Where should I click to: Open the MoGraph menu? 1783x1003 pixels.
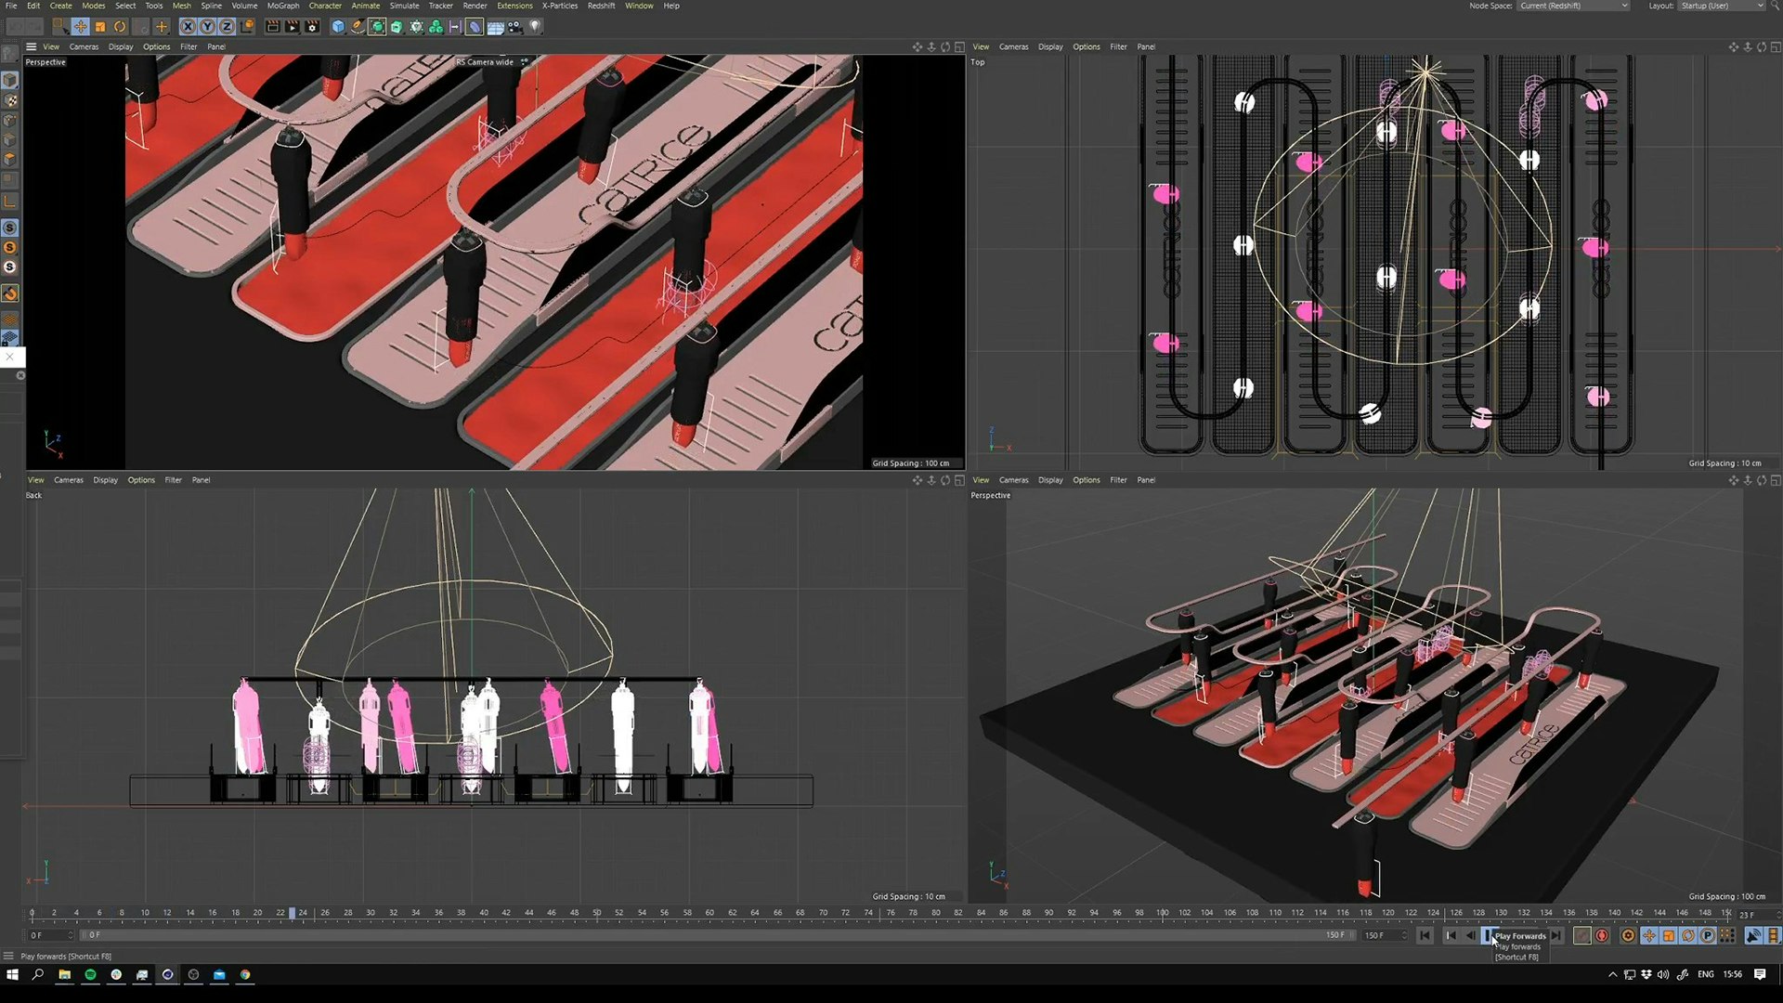pos(283,6)
